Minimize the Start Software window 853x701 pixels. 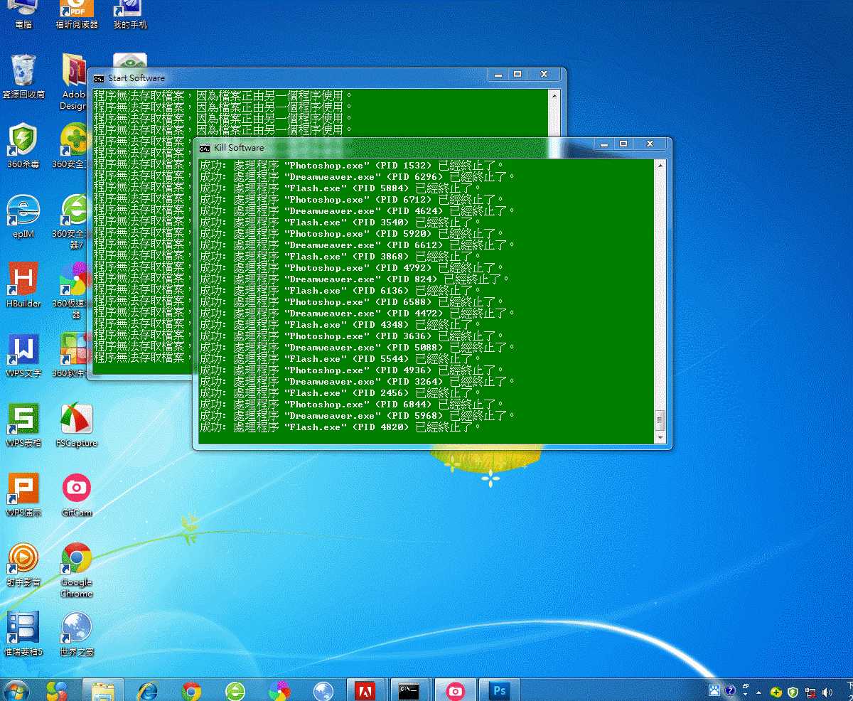[498, 74]
